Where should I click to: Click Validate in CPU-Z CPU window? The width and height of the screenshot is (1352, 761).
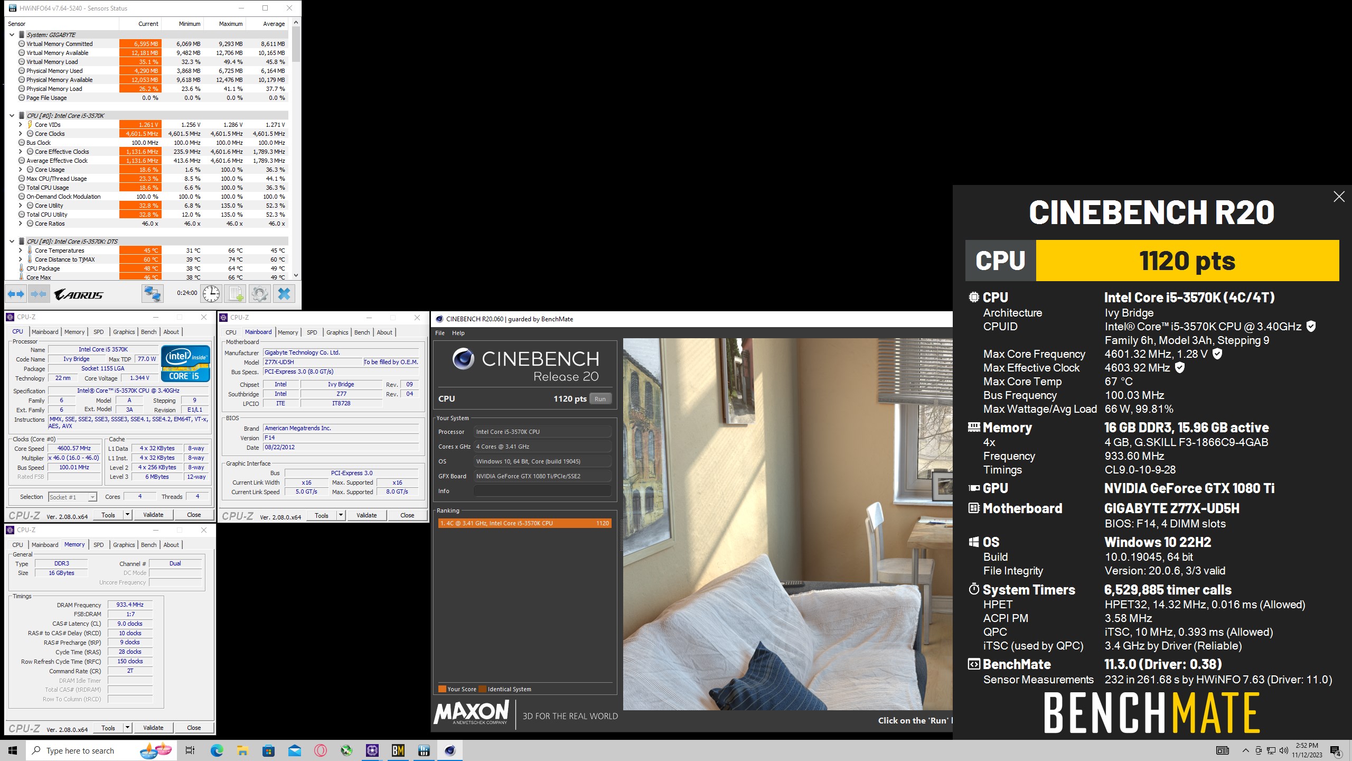(153, 515)
